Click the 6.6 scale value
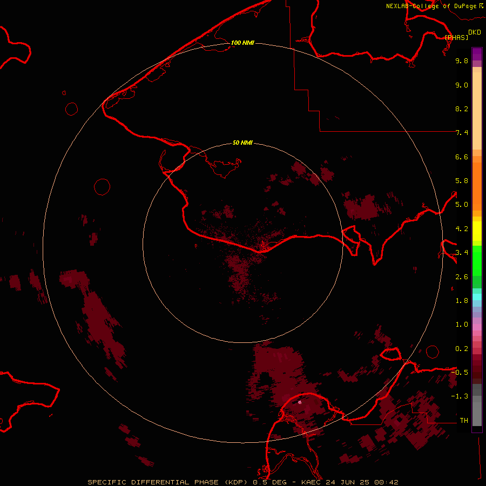 point(462,157)
